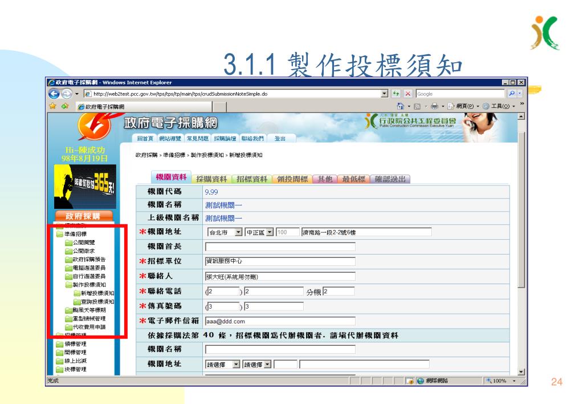Open the 常見問題 FAQ link
Viewport: 583px width, 404px height.
(197, 139)
